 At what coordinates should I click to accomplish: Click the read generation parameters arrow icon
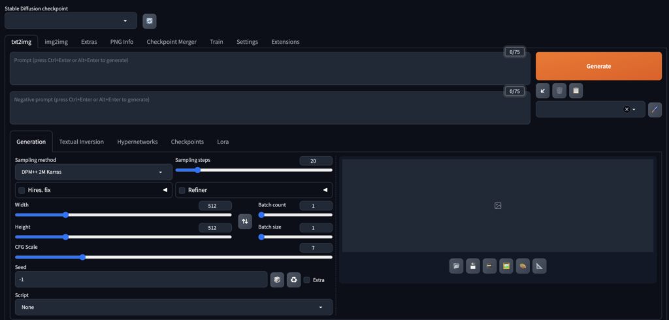point(542,91)
